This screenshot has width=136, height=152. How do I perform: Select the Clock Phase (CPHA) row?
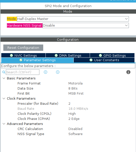click(x=68, y=119)
